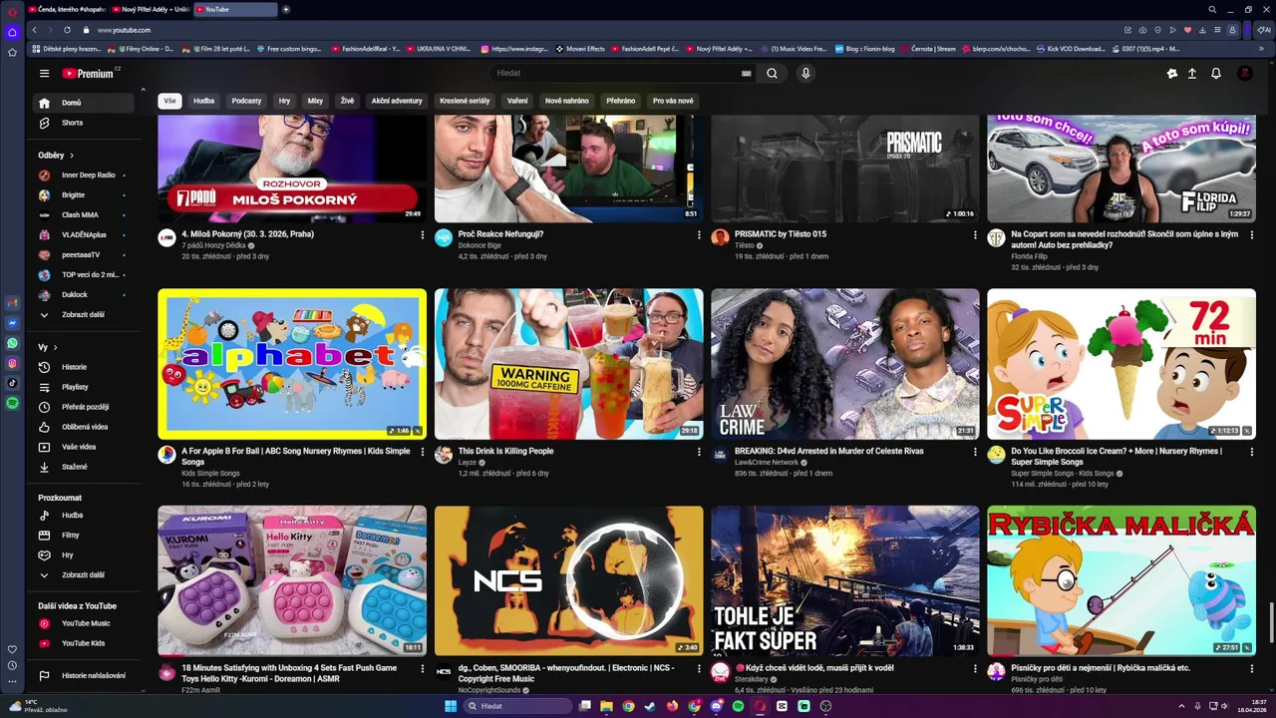This screenshot has width=1276, height=718.
Task: Click the heart bookmark icon in address bar
Action: 1186,30
